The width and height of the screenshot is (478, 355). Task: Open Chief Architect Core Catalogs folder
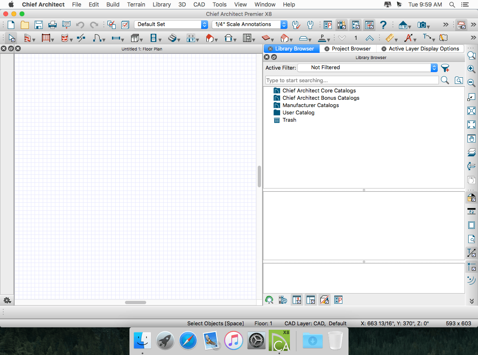[319, 90]
